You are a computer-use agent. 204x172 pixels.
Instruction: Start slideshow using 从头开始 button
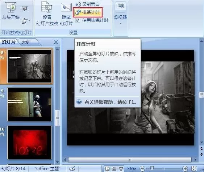11,11
